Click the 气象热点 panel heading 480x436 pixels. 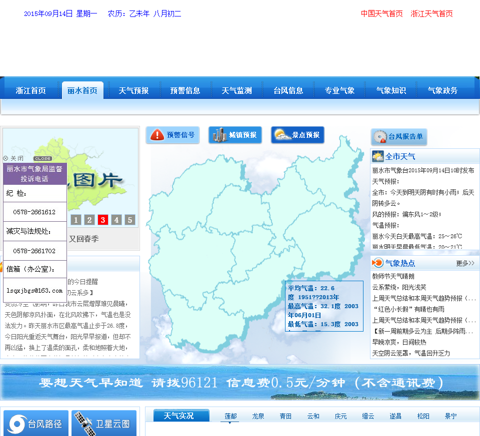coord(400,263)
